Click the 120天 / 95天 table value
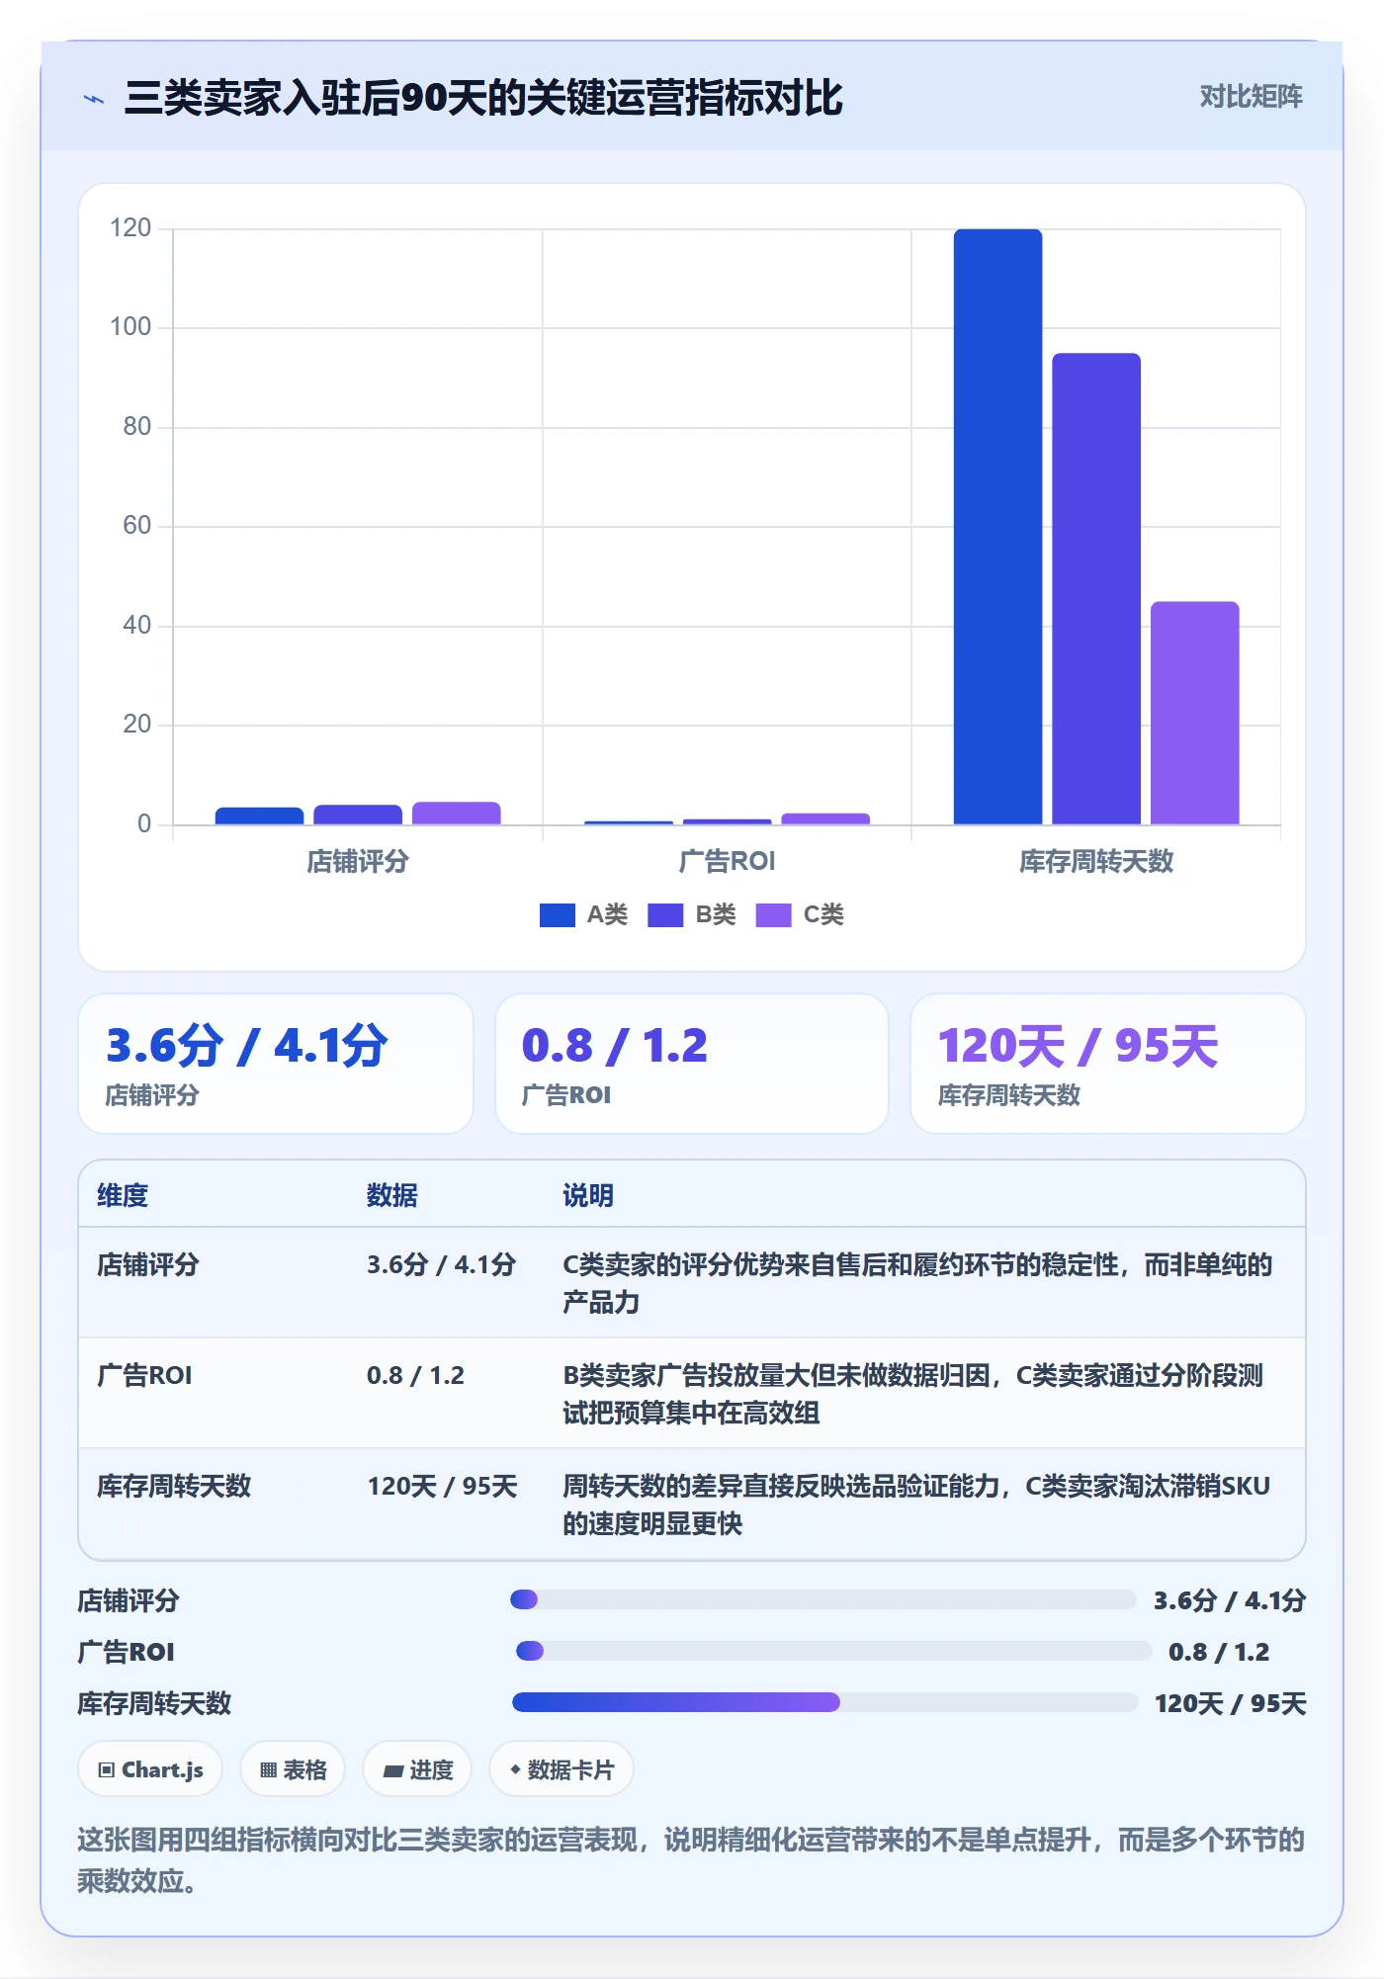 click(x=442, y=1486)
